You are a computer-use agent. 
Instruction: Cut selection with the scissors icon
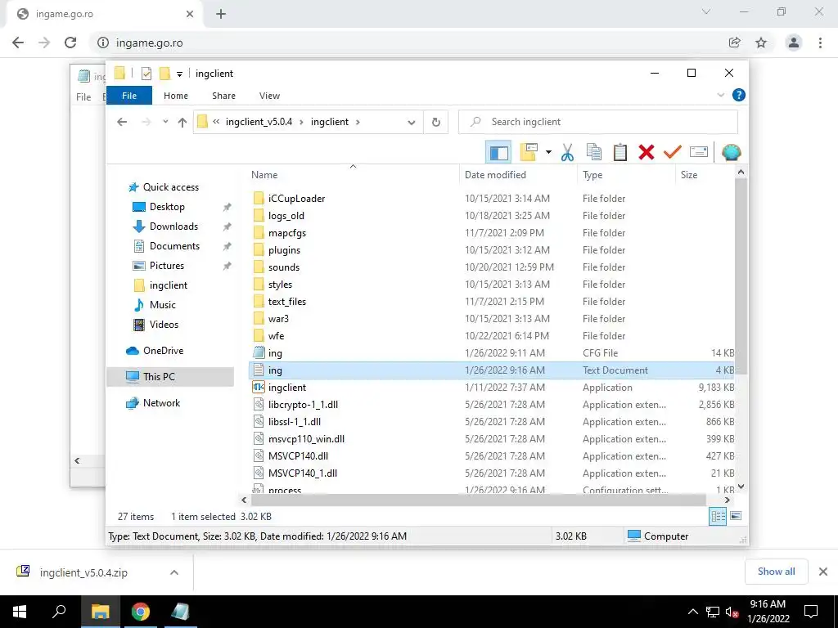click(568, 153)
